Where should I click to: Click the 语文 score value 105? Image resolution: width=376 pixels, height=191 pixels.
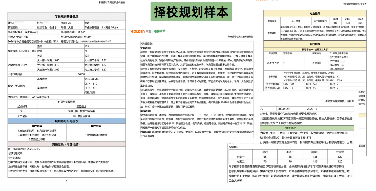pyautogui.click(x=87, y=46)
